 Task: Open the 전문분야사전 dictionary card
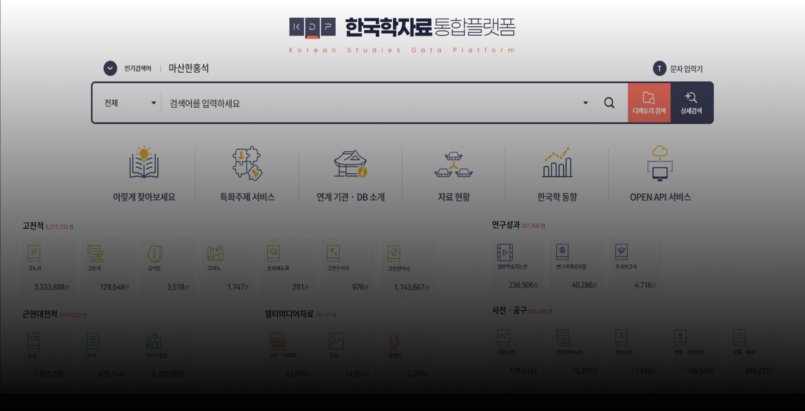pos(576,352)
